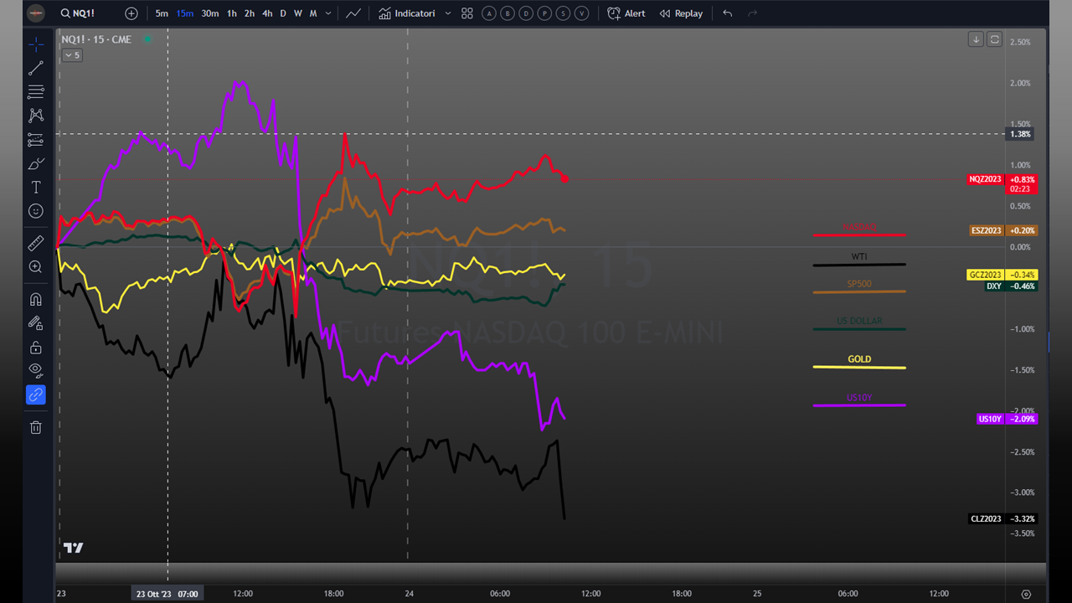Click the TradingView logo on the chart
The width and height of the screenshot is (1072, 603).
[x=74, y=548]
